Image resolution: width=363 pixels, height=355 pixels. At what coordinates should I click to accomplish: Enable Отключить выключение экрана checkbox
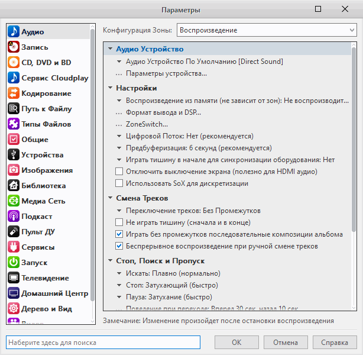[x=119, y=172]
